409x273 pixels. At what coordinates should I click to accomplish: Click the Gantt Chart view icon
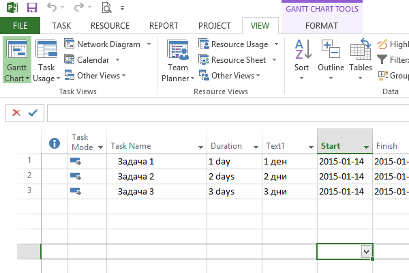(16, 51)
